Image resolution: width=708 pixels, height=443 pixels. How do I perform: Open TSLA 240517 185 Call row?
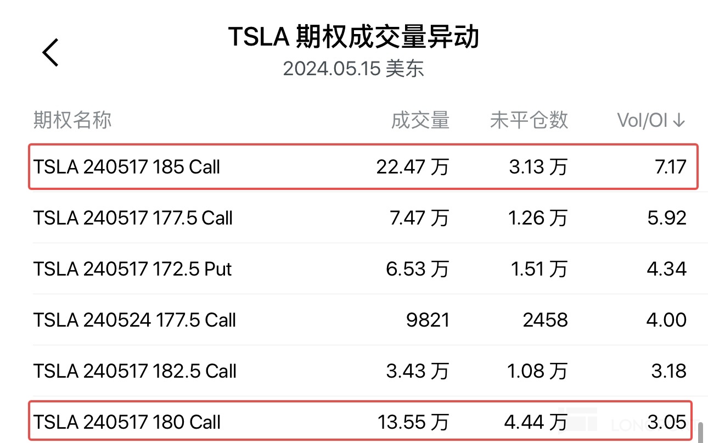point(127,167)
